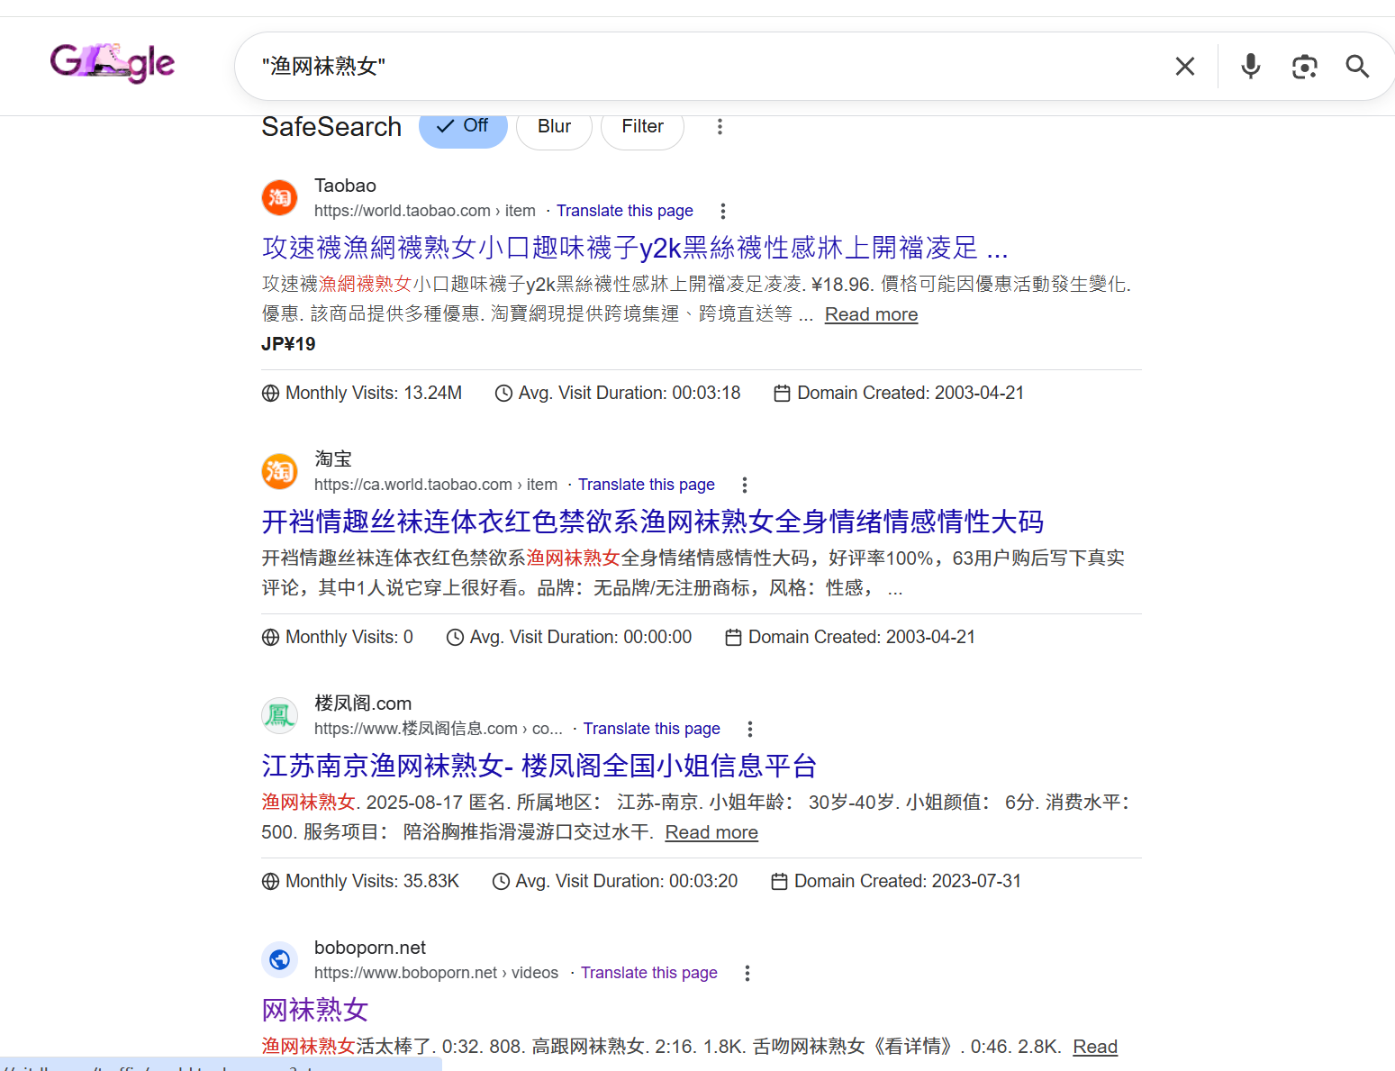Click the magnifying glass search icon
Screen dimensions: 1395x1071
[x=1357, y=67]
